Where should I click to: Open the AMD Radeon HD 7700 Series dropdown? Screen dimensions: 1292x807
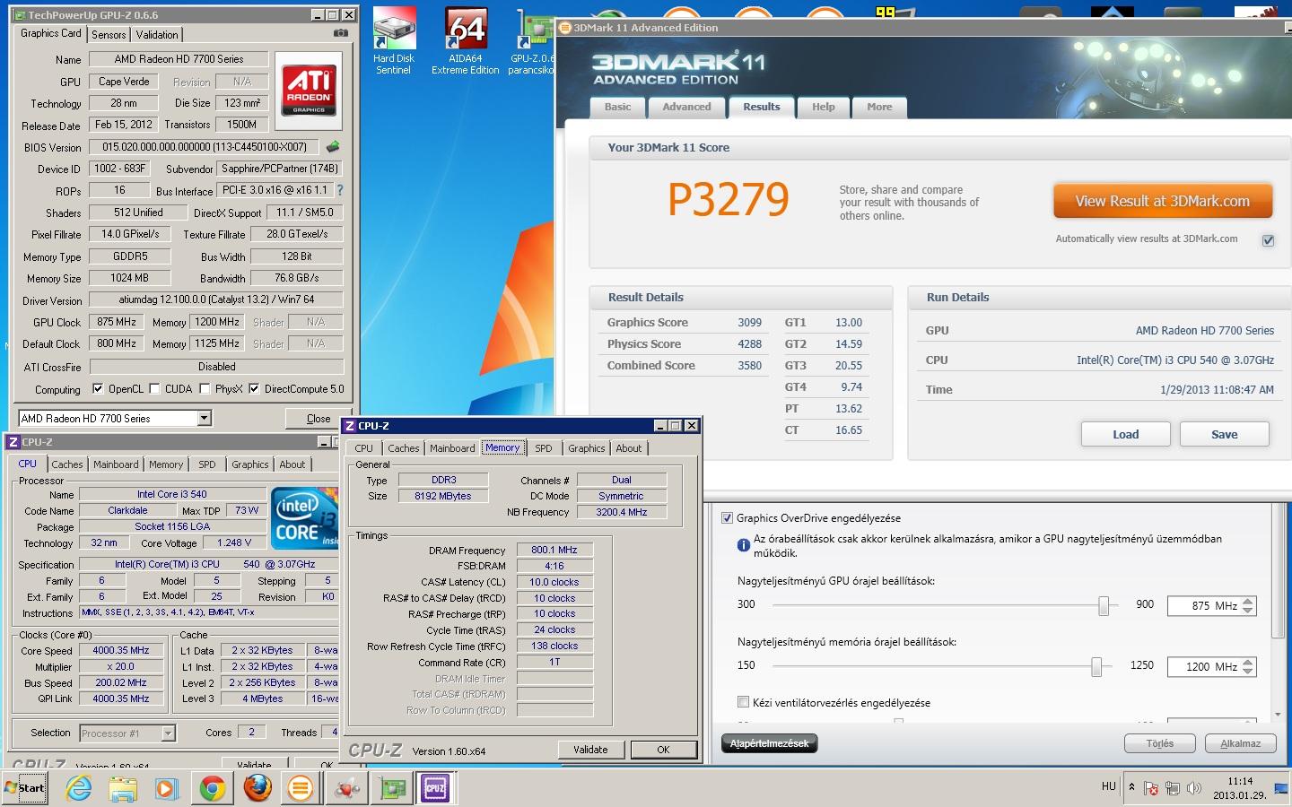(204, 418)
